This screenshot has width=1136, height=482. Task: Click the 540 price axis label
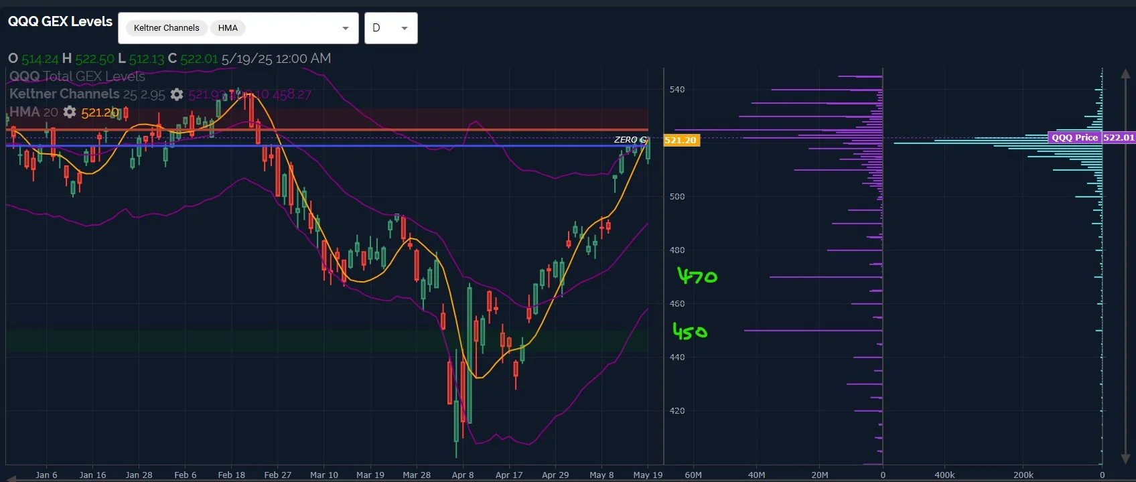click(x=677, y=90)
